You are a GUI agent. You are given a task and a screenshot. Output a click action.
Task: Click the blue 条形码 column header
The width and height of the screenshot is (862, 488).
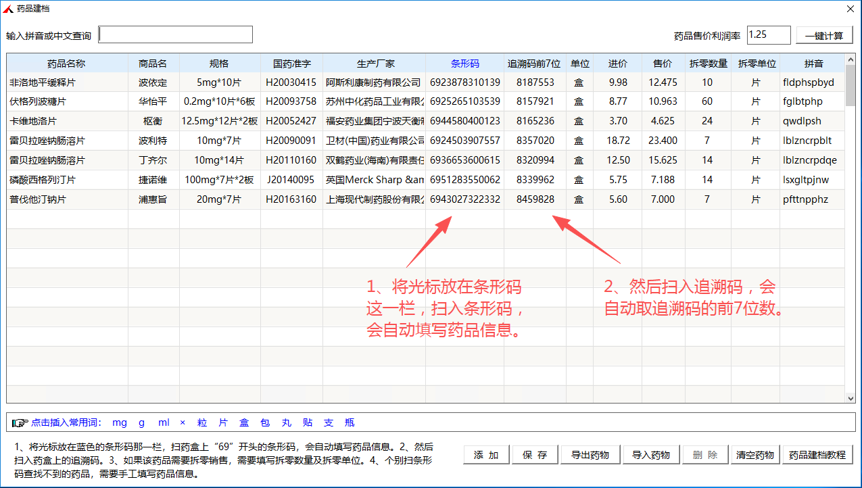coord(464,64)
